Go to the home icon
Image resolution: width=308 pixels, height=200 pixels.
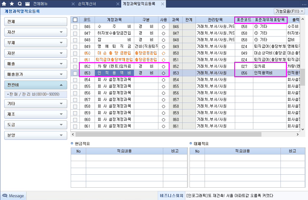(4, 4)
